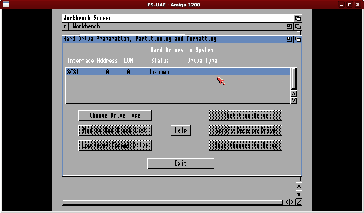
Task: Click Low-level Format Drive button
Action: [x=115, y=145]
